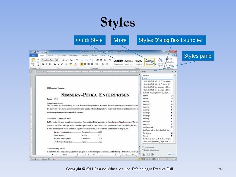Click the Find button
The image size is (236, 177).
pyautogui.click(x=169, y=59)
